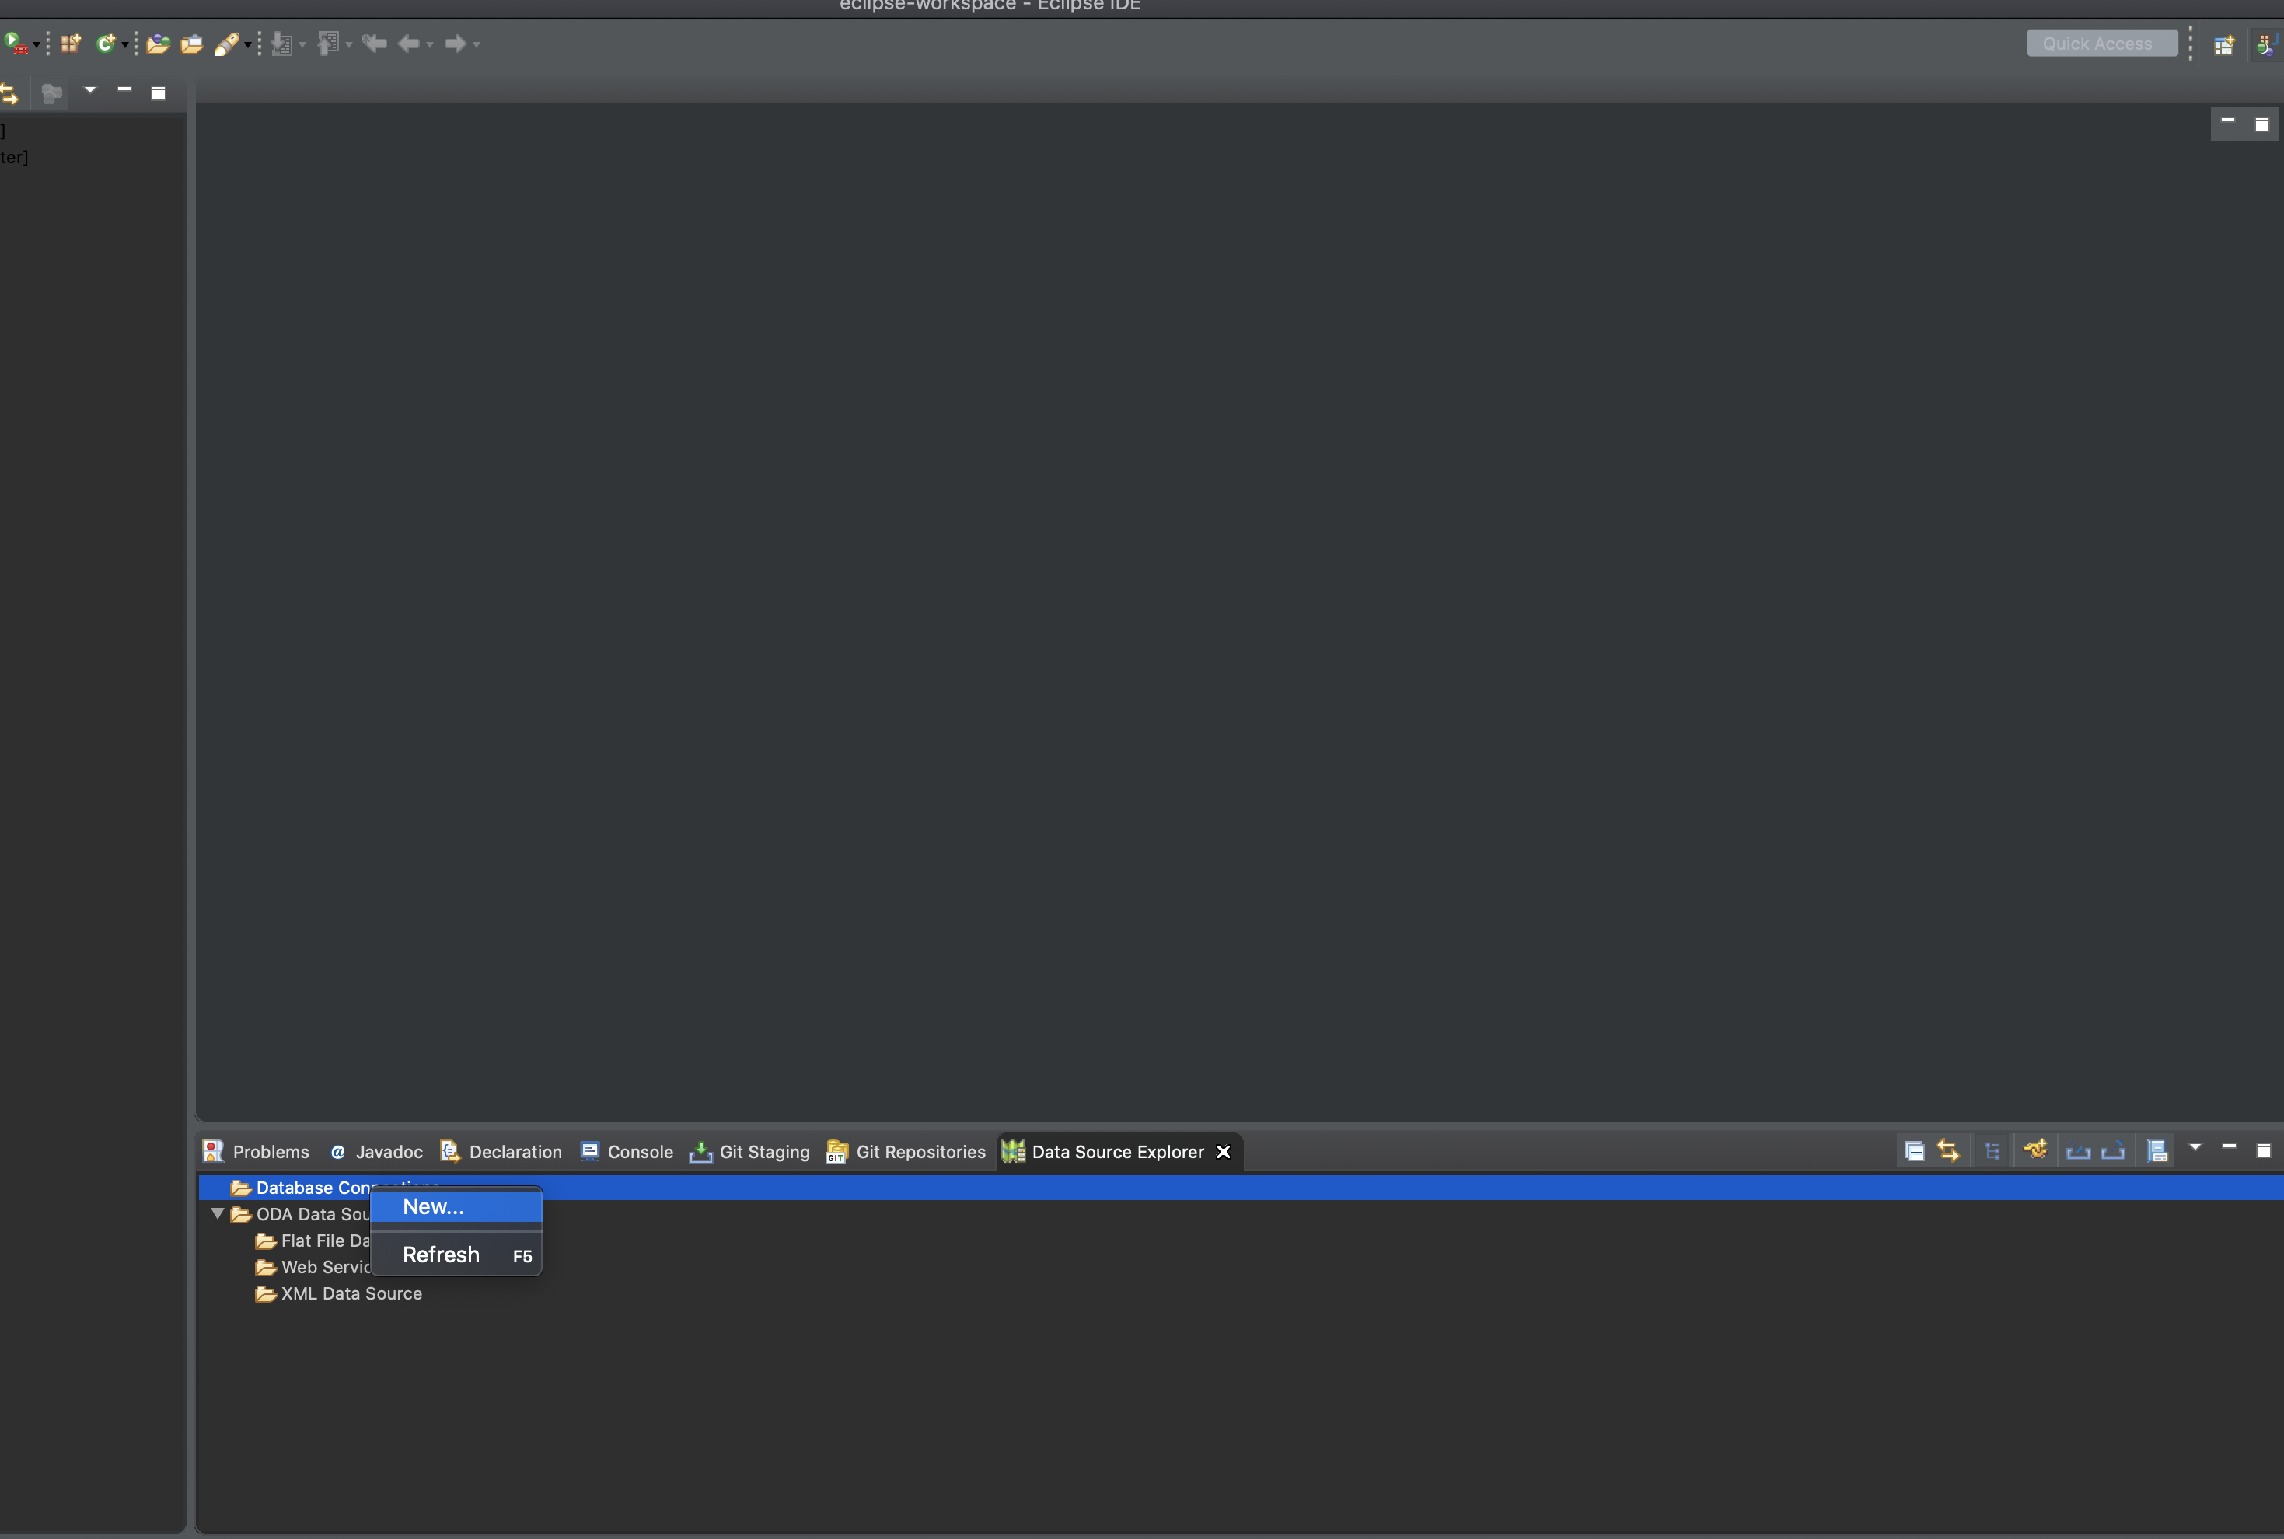The image size is (2284, 1539).
Task: Click New Connection Profile icon
Action: coord(2036,1150)
